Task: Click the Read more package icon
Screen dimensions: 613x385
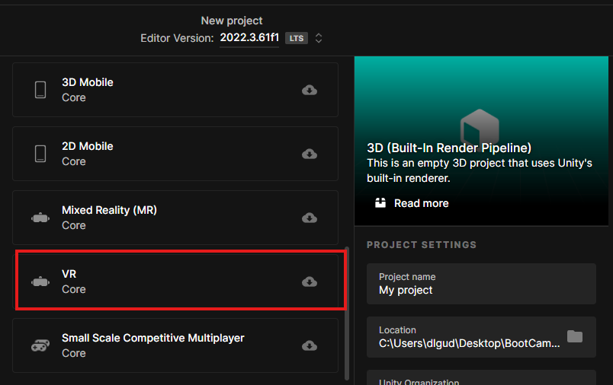Action: pos(380,203)
